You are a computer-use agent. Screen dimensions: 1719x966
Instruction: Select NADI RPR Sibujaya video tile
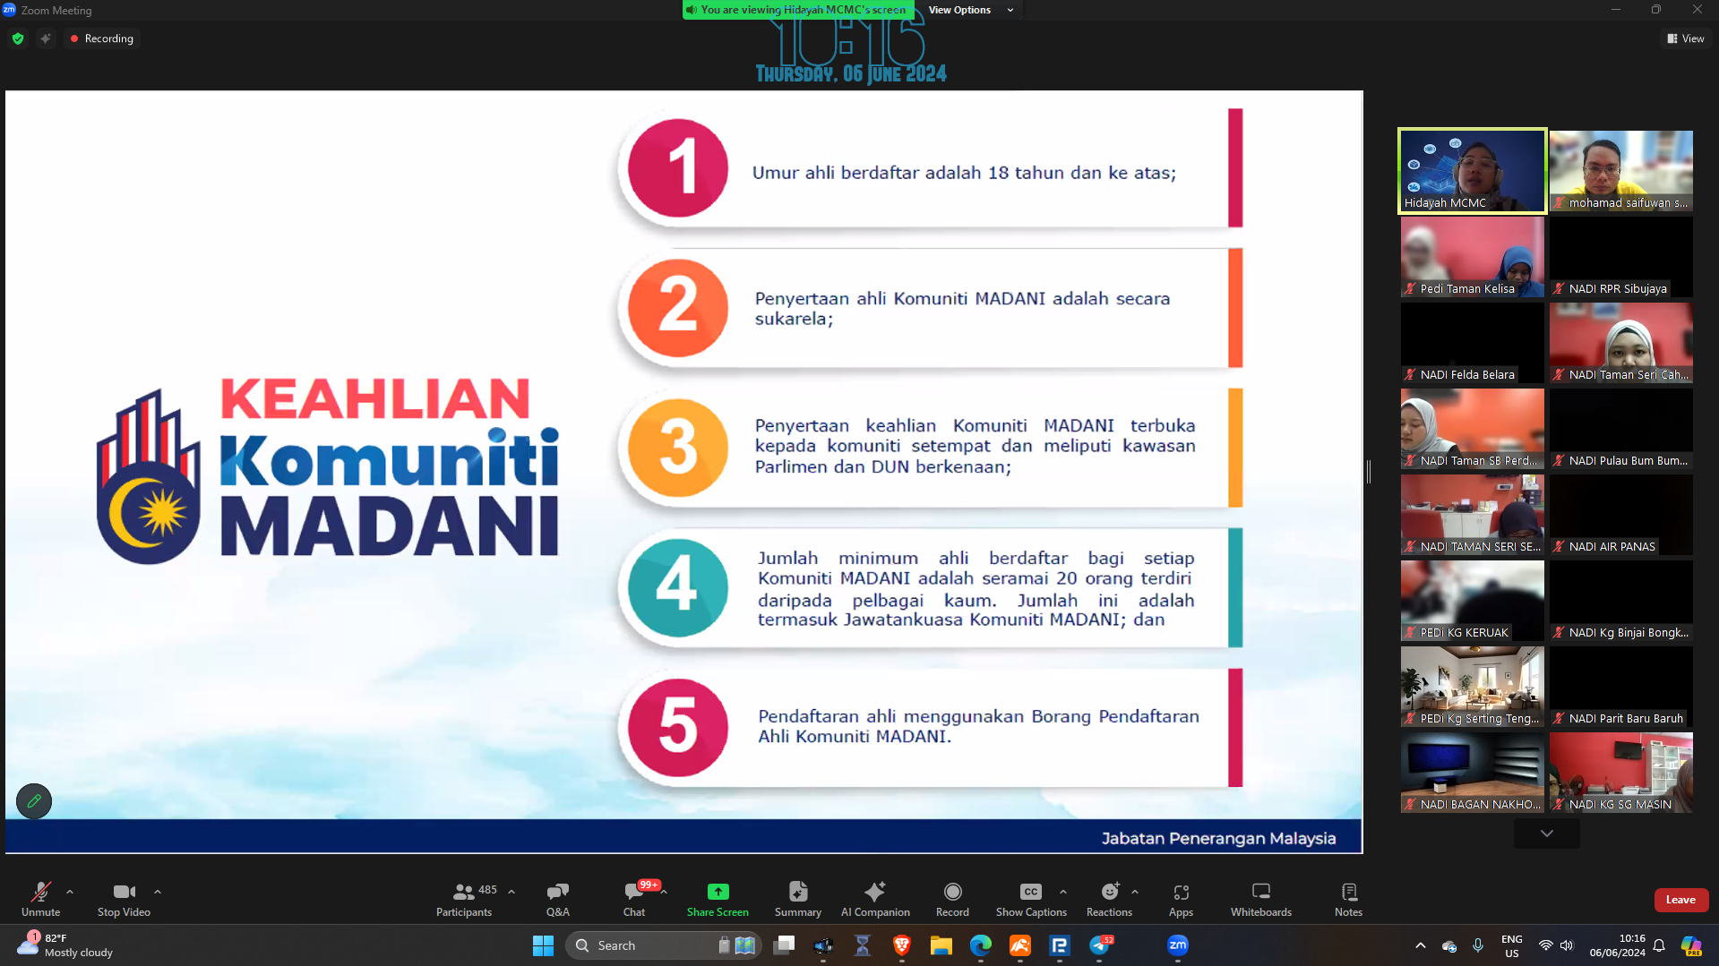coord(1620,256)
